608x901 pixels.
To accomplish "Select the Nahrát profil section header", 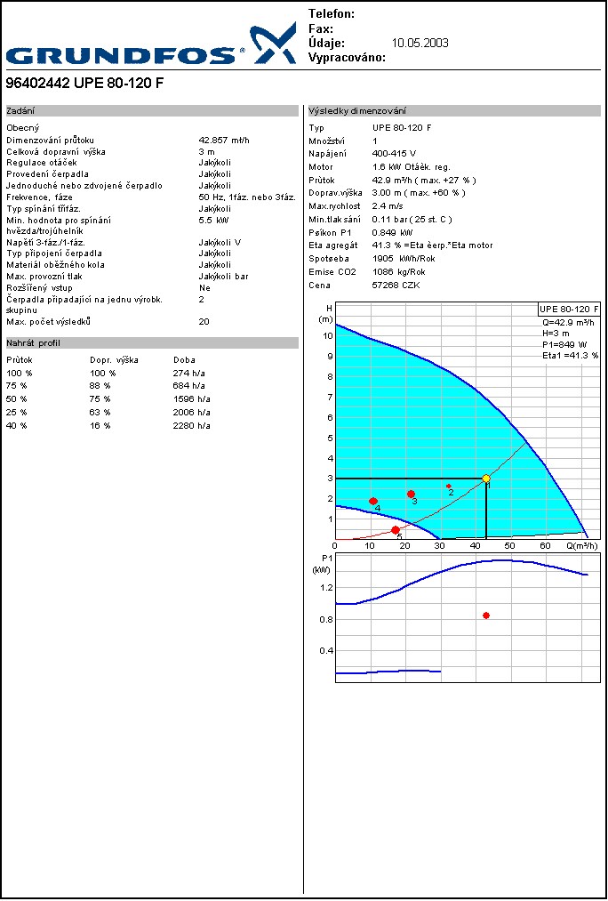I will (151, 343).
